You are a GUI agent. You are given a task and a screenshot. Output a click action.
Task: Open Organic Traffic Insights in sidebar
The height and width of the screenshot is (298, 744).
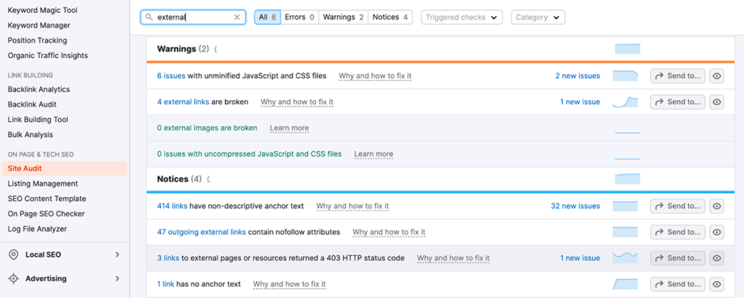point(48,55)
